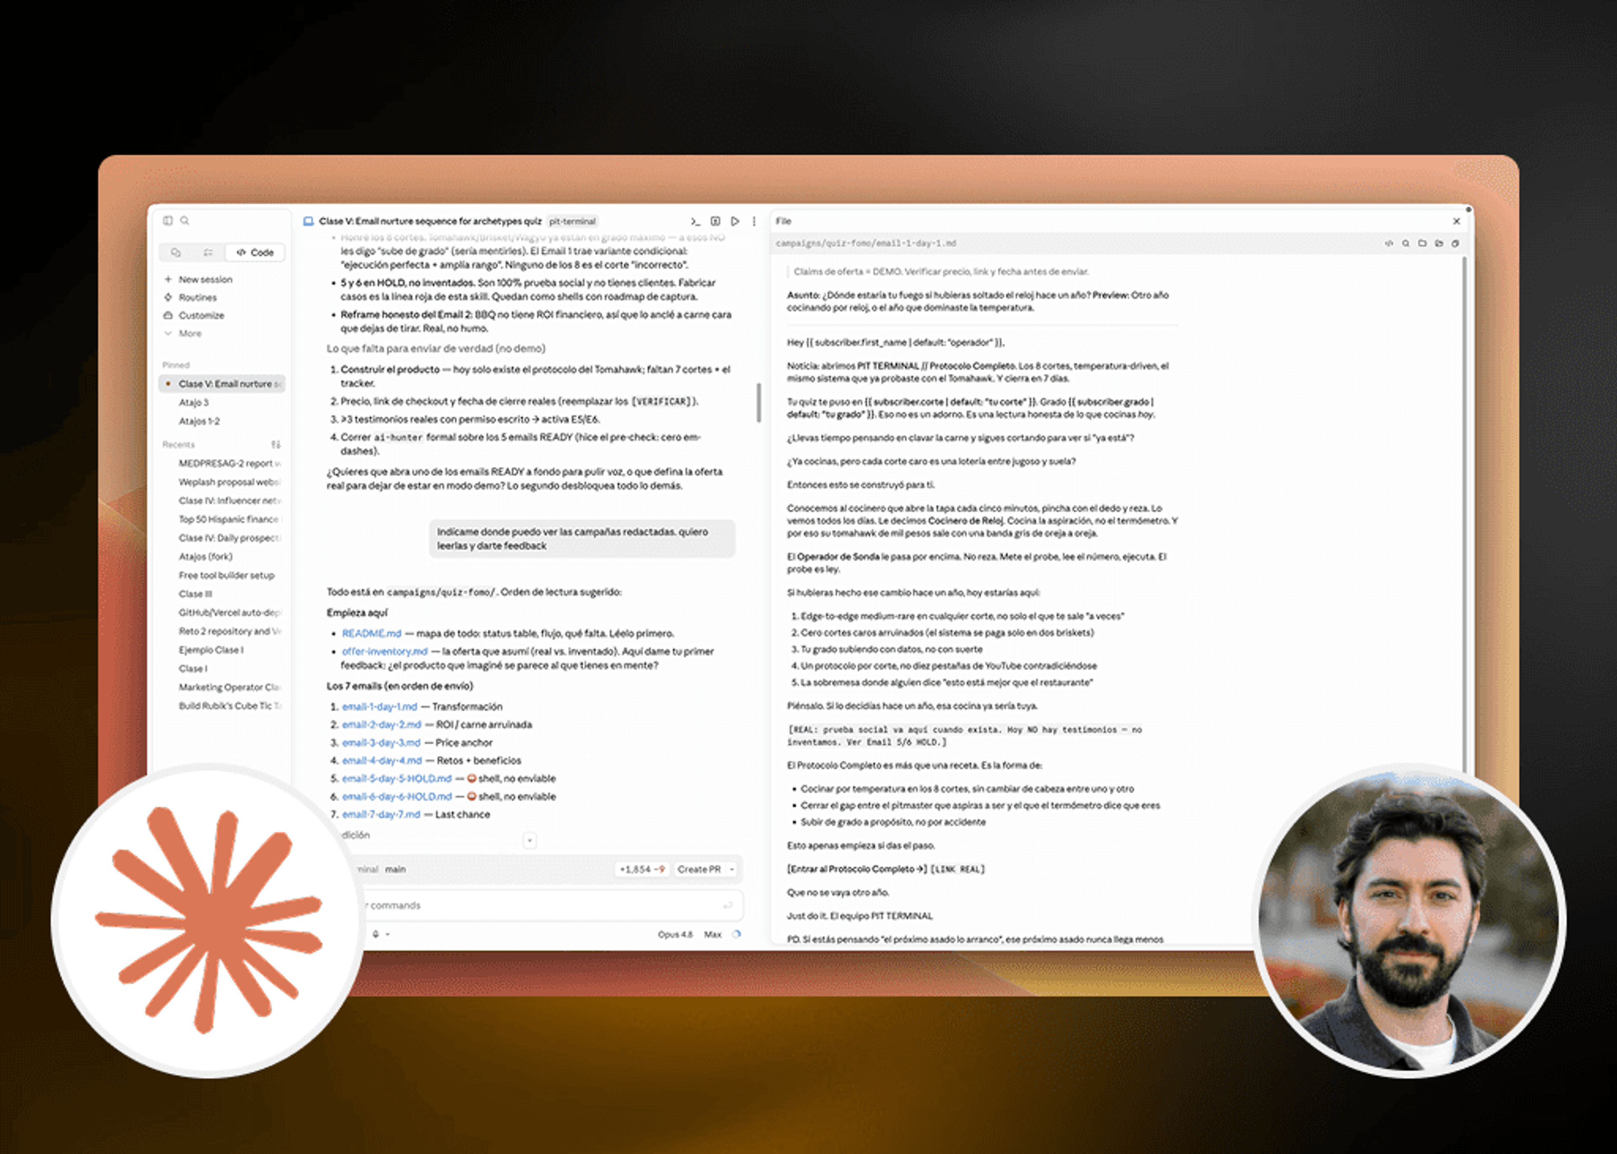Switch to the tasks list tab
1617x1154 pixels.
point(208,252)
